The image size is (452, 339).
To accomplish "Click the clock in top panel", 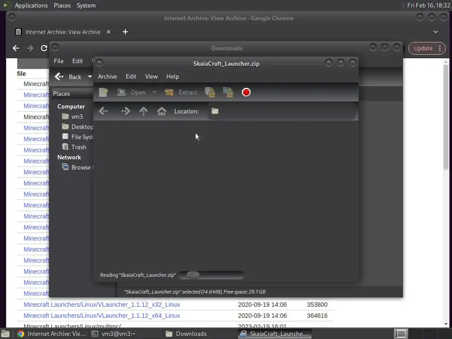I will (x=428, y=5).
